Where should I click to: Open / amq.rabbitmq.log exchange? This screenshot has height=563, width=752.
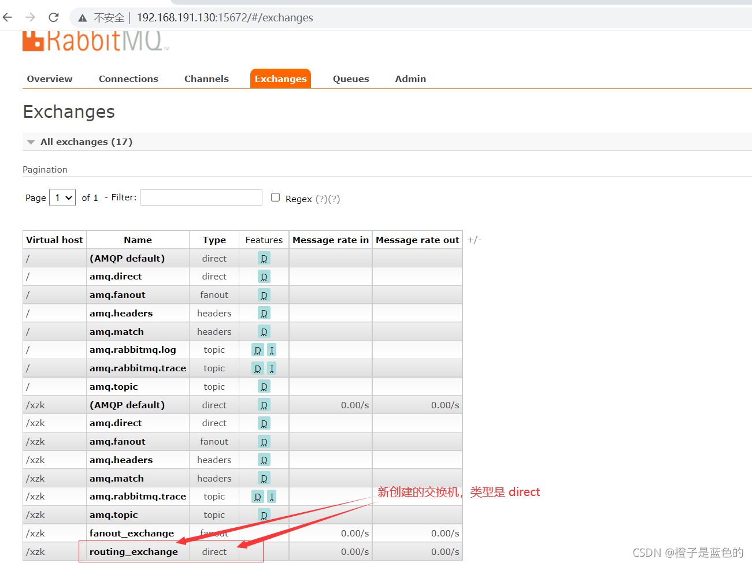coord(133,350)
